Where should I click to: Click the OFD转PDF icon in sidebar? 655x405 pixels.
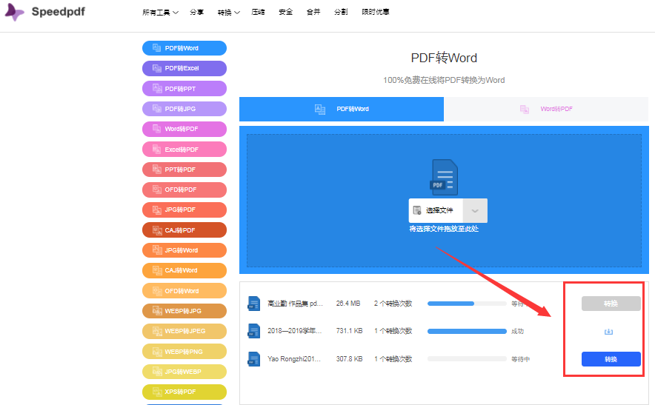point(156,190)
